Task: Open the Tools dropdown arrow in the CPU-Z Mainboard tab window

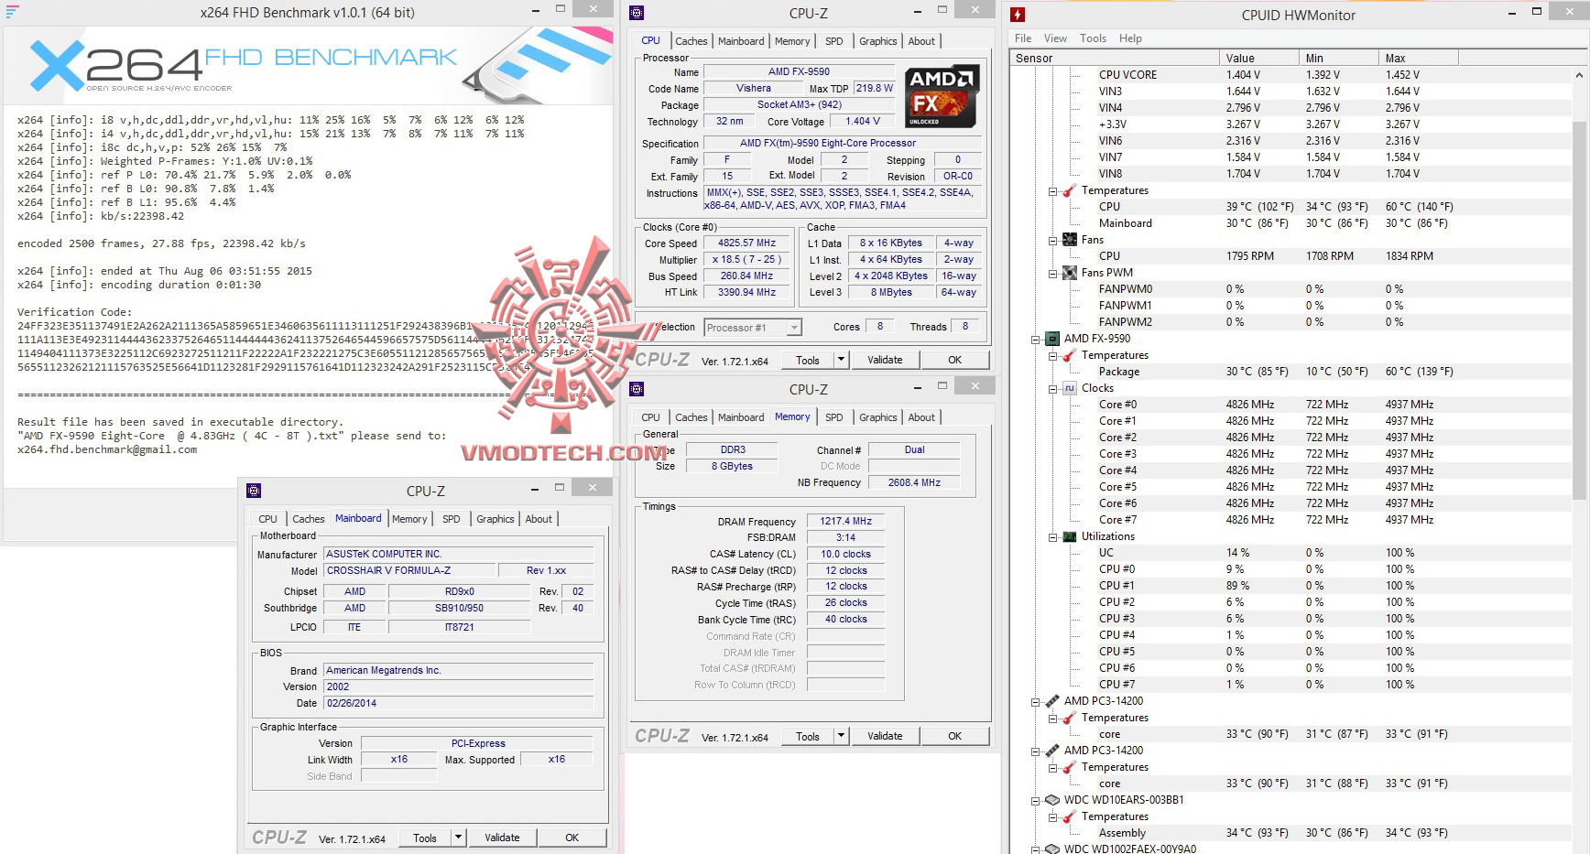Action: (x=458, y=838)
